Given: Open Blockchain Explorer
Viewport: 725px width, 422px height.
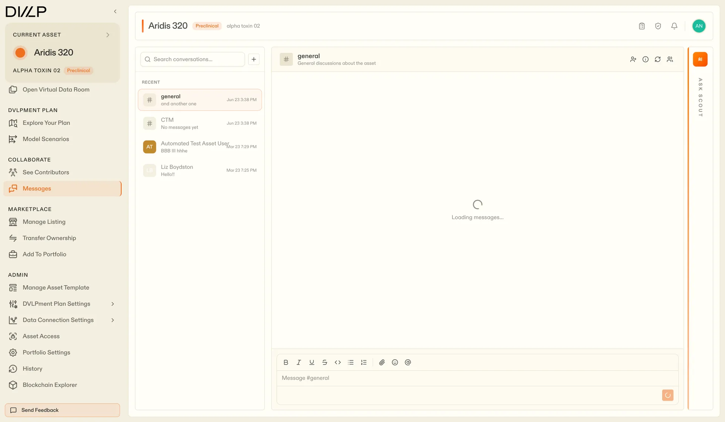Looking at the screenshot, I should pyautogui.click(x=49, y=385).
